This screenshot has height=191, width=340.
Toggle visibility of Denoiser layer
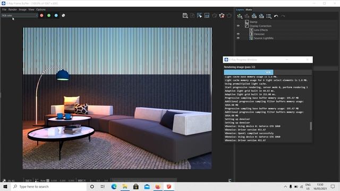(238, 34)
